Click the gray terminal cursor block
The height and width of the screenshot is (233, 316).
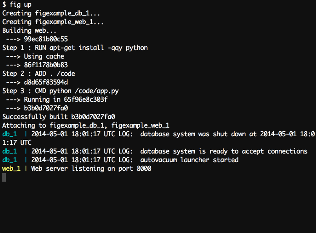coord(4,177)
